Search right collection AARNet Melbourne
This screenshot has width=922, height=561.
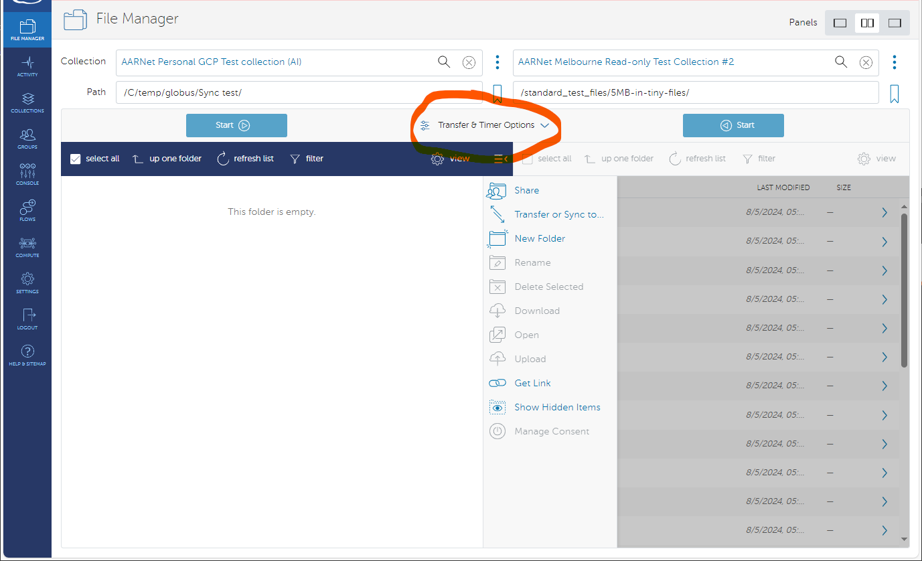click(841, 62)
